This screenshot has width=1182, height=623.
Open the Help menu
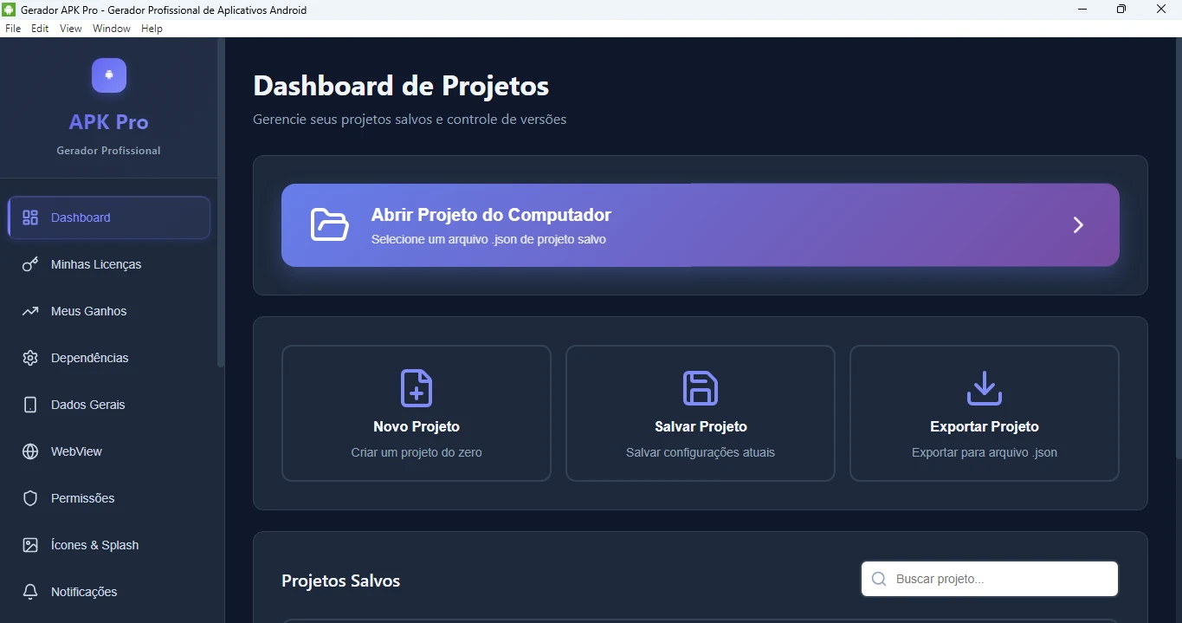152,29
